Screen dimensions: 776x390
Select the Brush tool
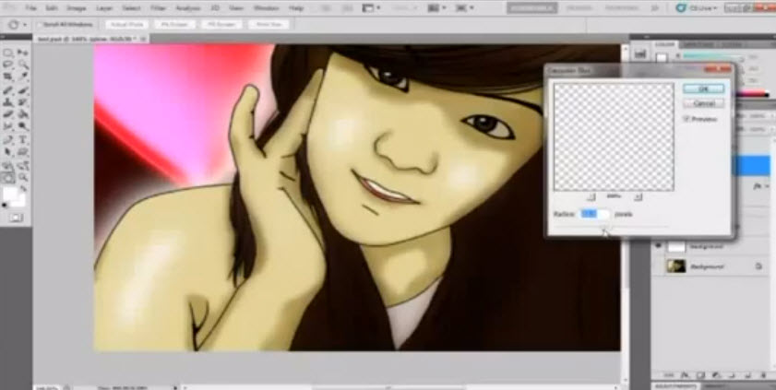click(23, 90)
